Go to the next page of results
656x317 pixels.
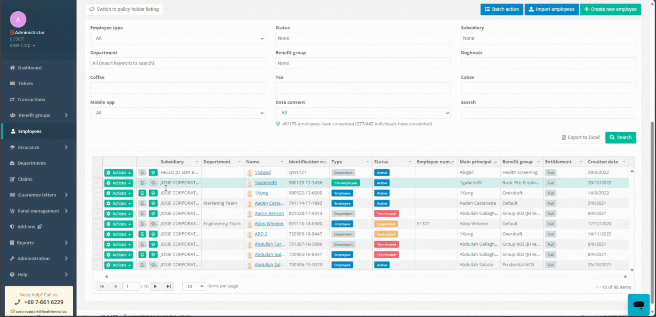[x=156, y=286]
